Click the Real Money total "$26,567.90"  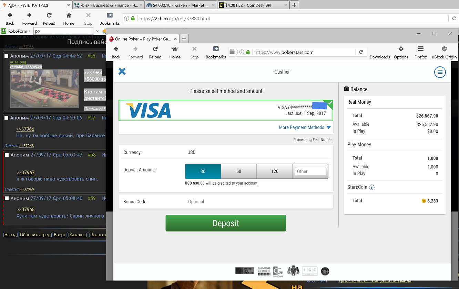point(427,116)
